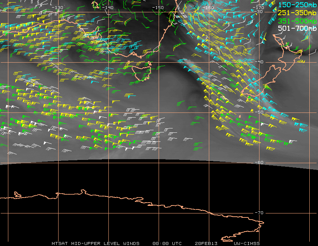
Task: Click the MTSAT MID-UPPER LEVEL WINDS title
Action: click(95, 243)
